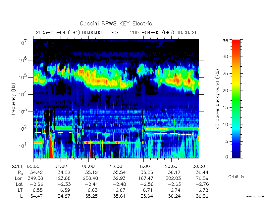This screenshot has width=265, height=198.
Task: Click the dB above background (7%) label
Action: pos(218,99)
